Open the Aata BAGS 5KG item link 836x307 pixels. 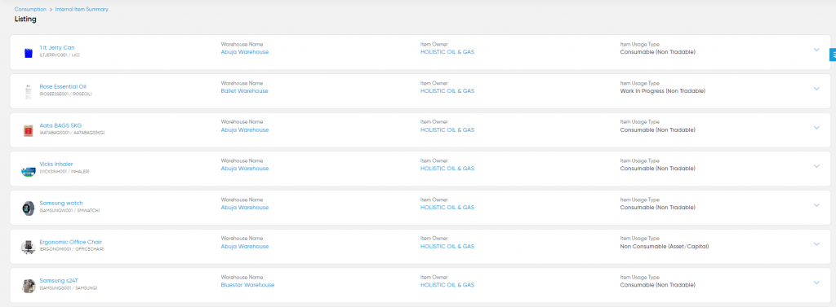60,125
